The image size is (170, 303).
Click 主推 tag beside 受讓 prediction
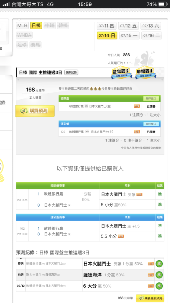coord(140,195)
